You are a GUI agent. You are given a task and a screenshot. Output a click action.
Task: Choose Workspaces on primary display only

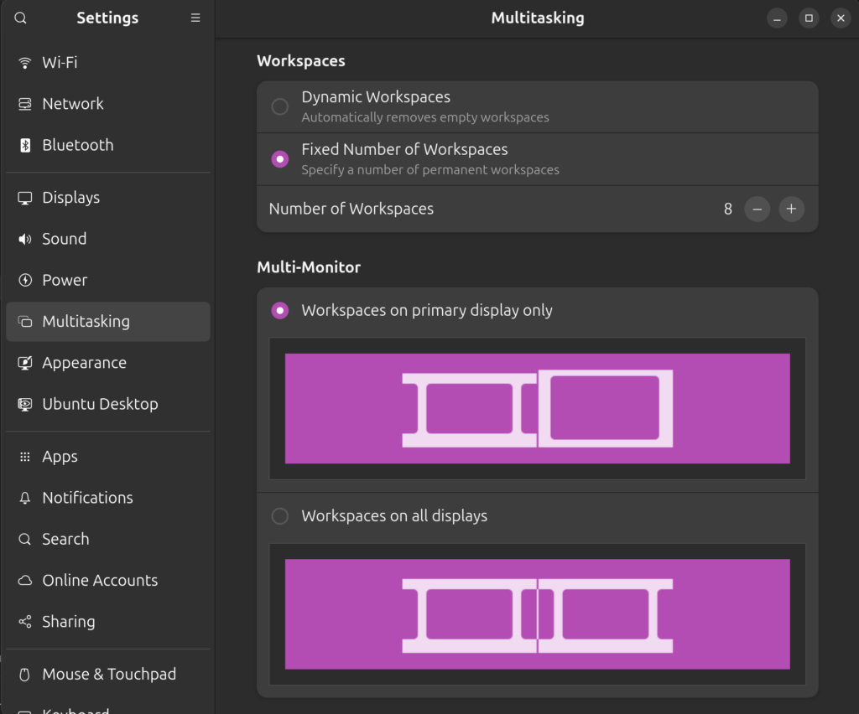[x=280, y=310]
